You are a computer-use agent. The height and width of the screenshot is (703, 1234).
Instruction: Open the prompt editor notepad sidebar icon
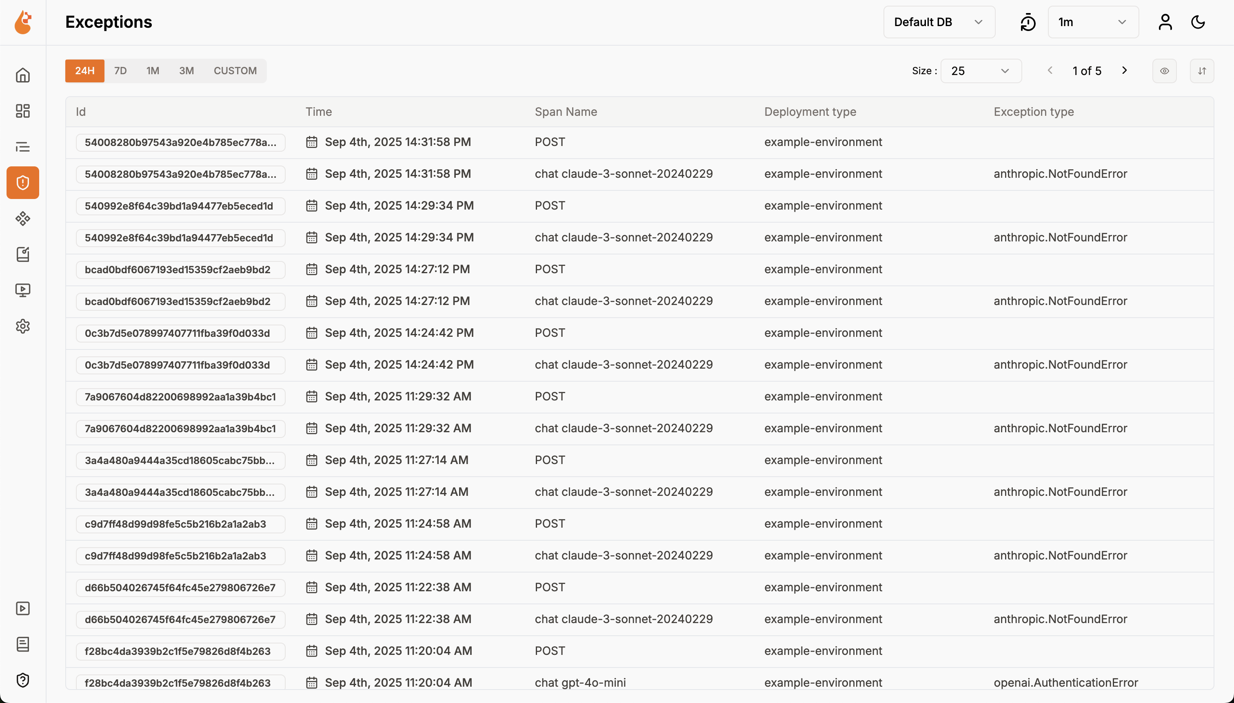[23, 254]
